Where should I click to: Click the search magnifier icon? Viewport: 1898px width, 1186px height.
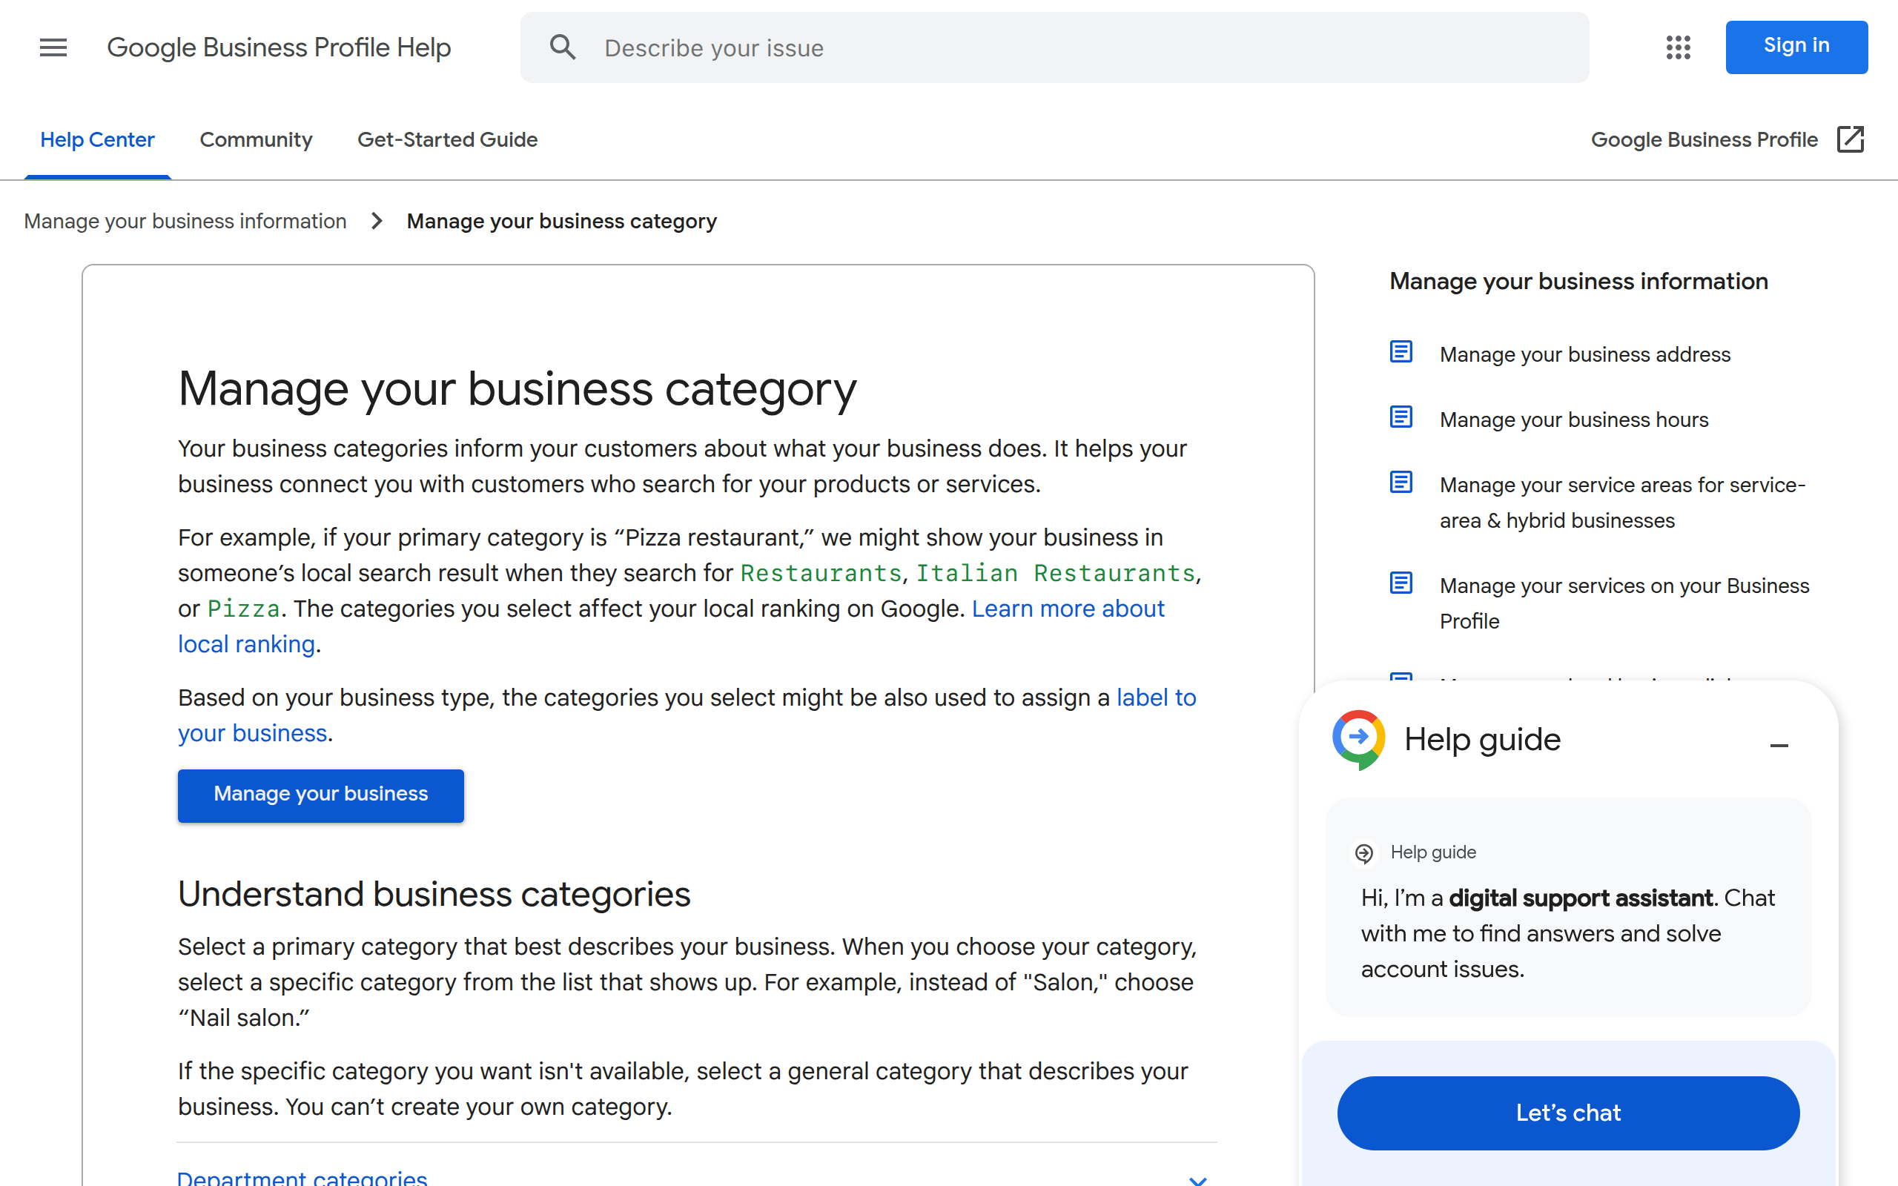click(x=562, y=47)
